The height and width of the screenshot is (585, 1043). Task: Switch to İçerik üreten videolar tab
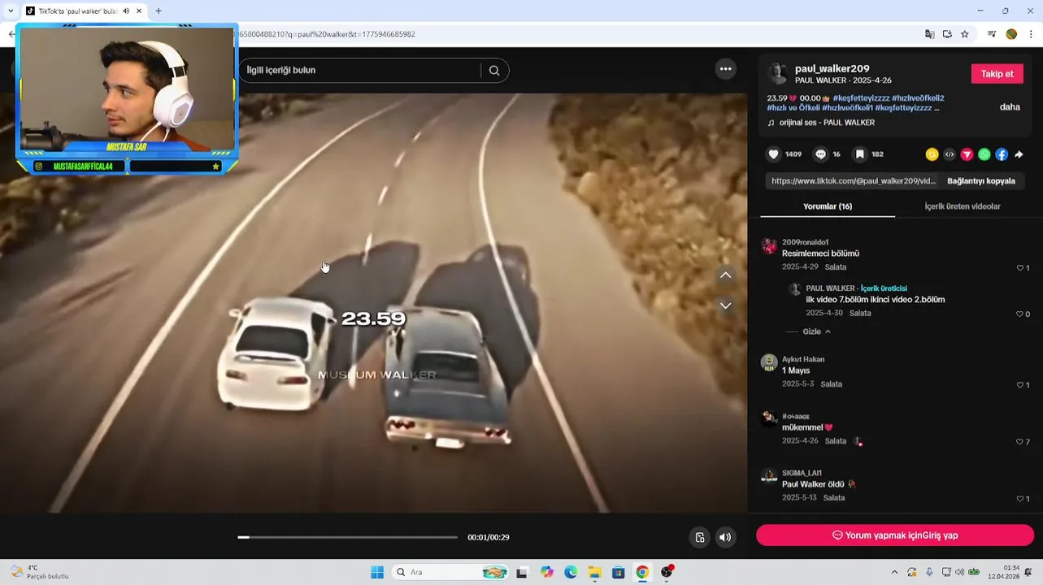tap(963, 206)
